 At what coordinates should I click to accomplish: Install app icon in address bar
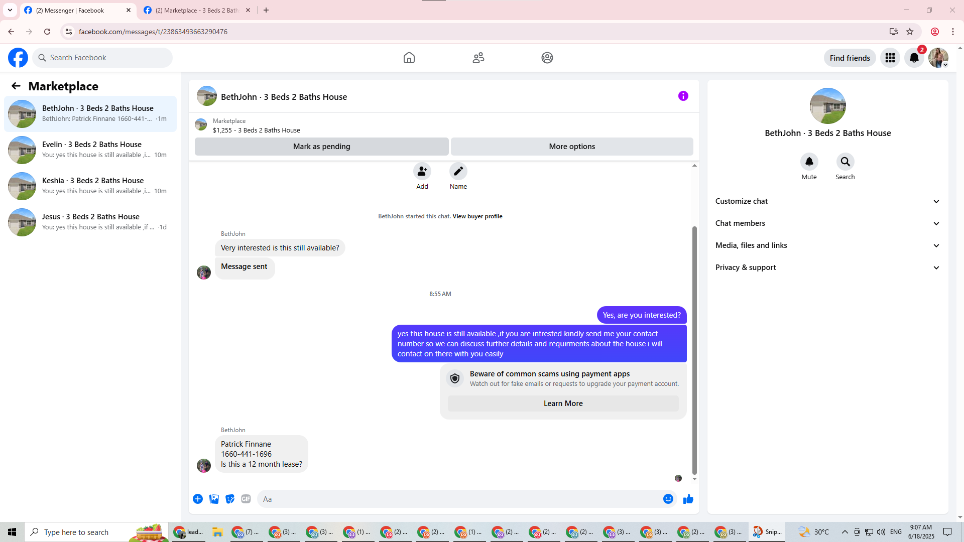point(894,32)
